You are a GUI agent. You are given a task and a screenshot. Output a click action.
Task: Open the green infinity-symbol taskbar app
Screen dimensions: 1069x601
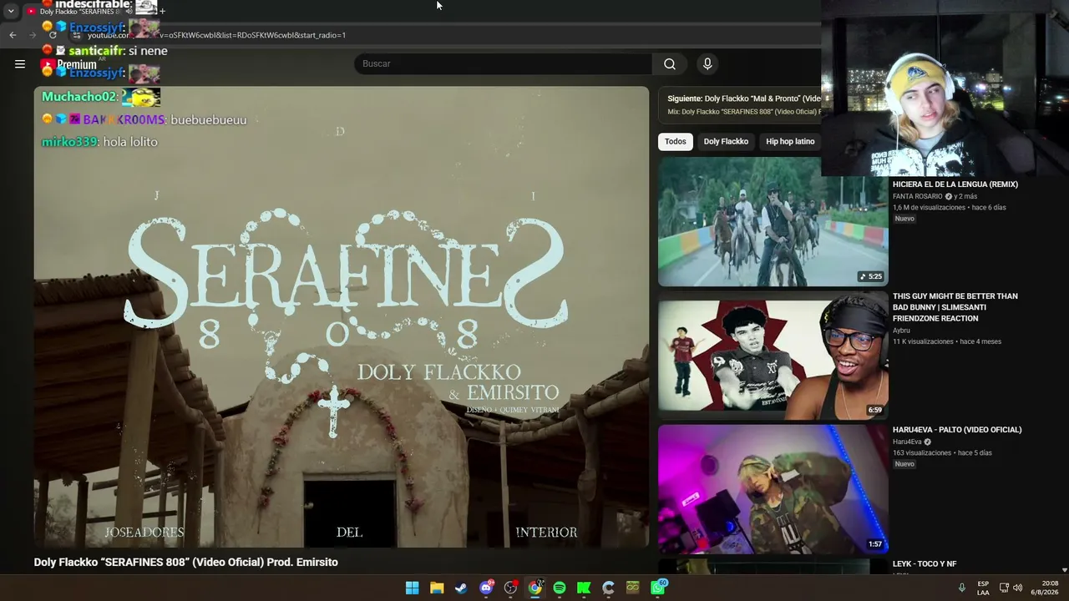(633, 588)
